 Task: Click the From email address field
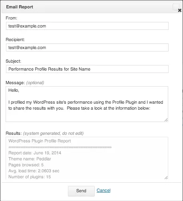(87, 26)
